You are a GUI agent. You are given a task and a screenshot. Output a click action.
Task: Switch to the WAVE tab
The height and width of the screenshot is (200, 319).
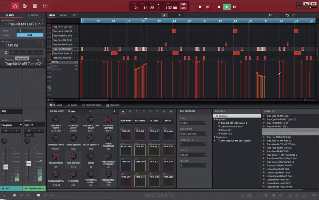tap(63, 15)
